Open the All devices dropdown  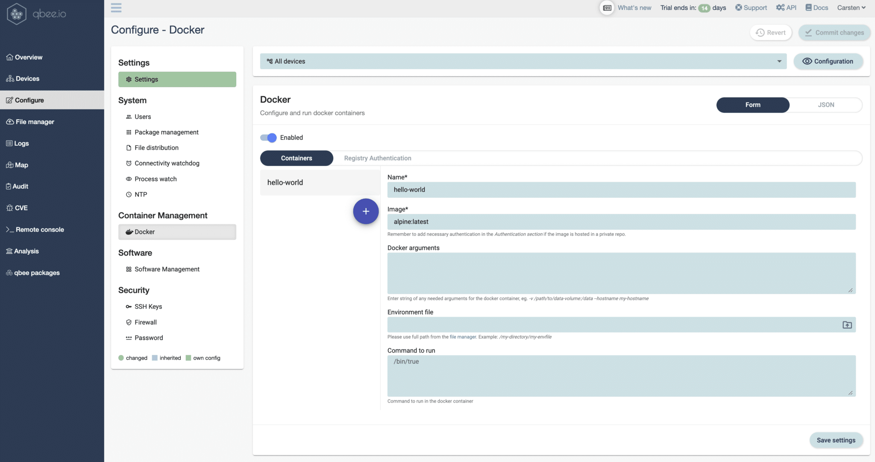(523, 61)
